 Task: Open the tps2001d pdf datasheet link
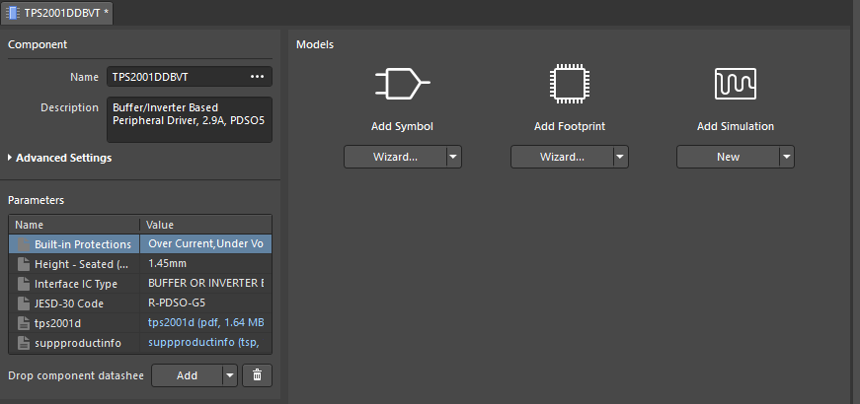coord(206,322)
